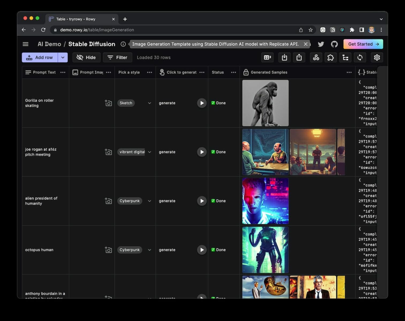The height and width of the screenshot is (321, 405).
Task: Open Prompt Image column menu
Action: [108, 72]
